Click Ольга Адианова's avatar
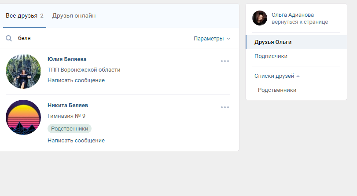Screen dimensions: 357x196 260,18
